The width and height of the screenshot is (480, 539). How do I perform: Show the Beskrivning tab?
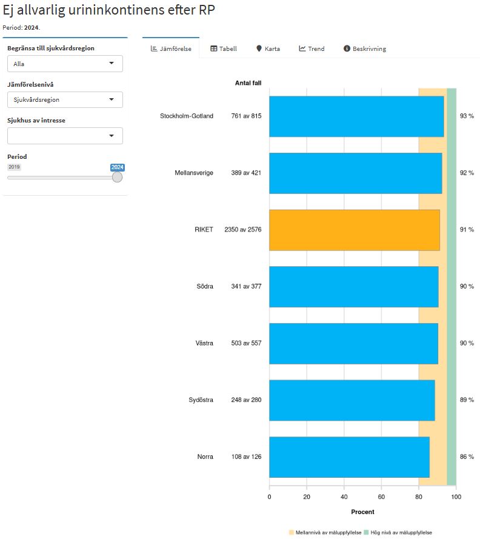coord(369,49)
